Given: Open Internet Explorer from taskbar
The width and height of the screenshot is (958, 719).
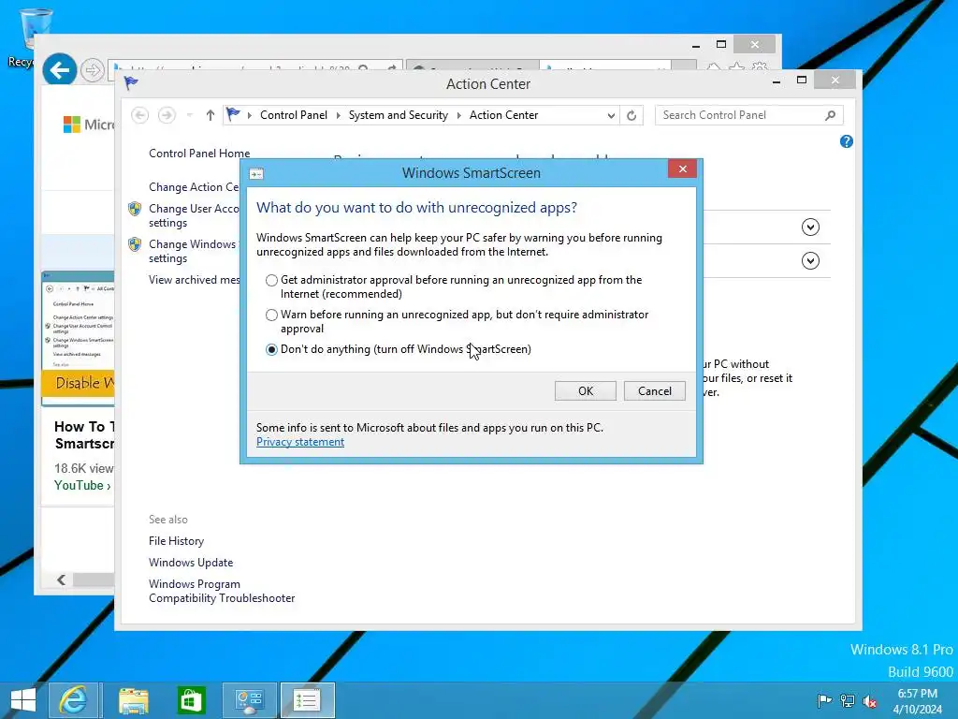Looking at the screenshot, I should [73, 700].
